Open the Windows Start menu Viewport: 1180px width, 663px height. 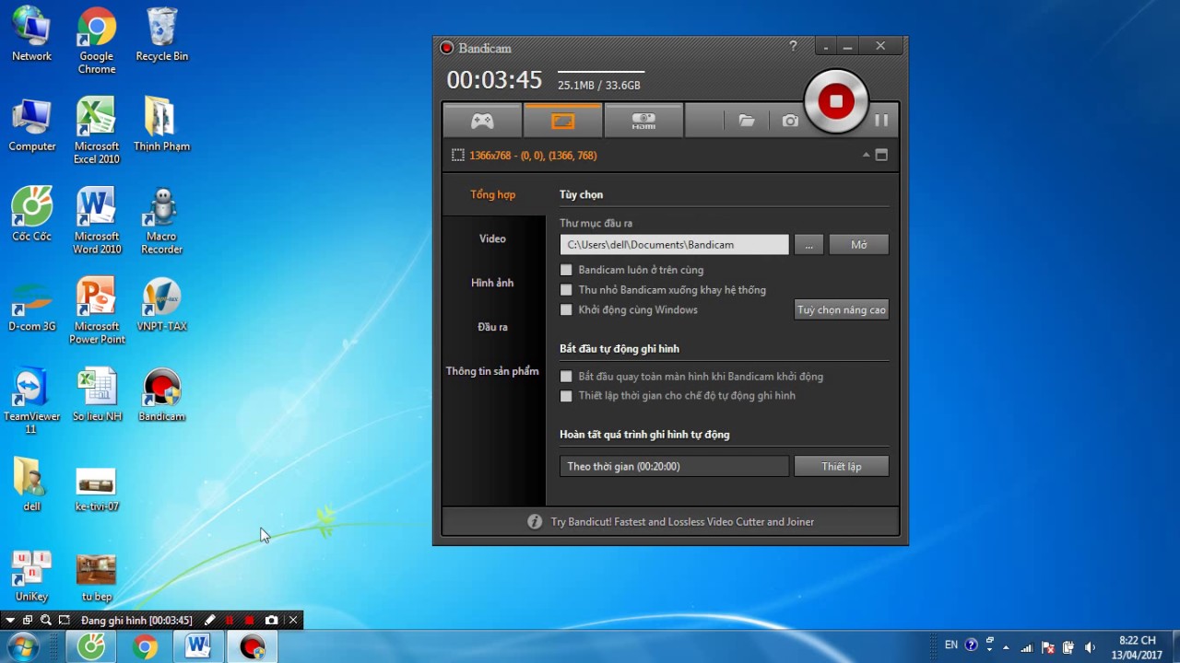coord(24,647)
